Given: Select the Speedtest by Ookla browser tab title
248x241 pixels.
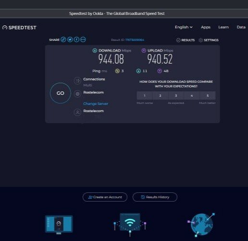Looking at the screenshot, I should tap(117, 13).
